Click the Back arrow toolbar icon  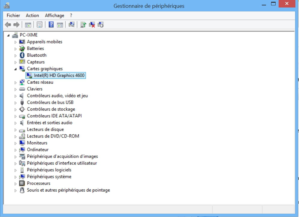(x=8, y=25)
